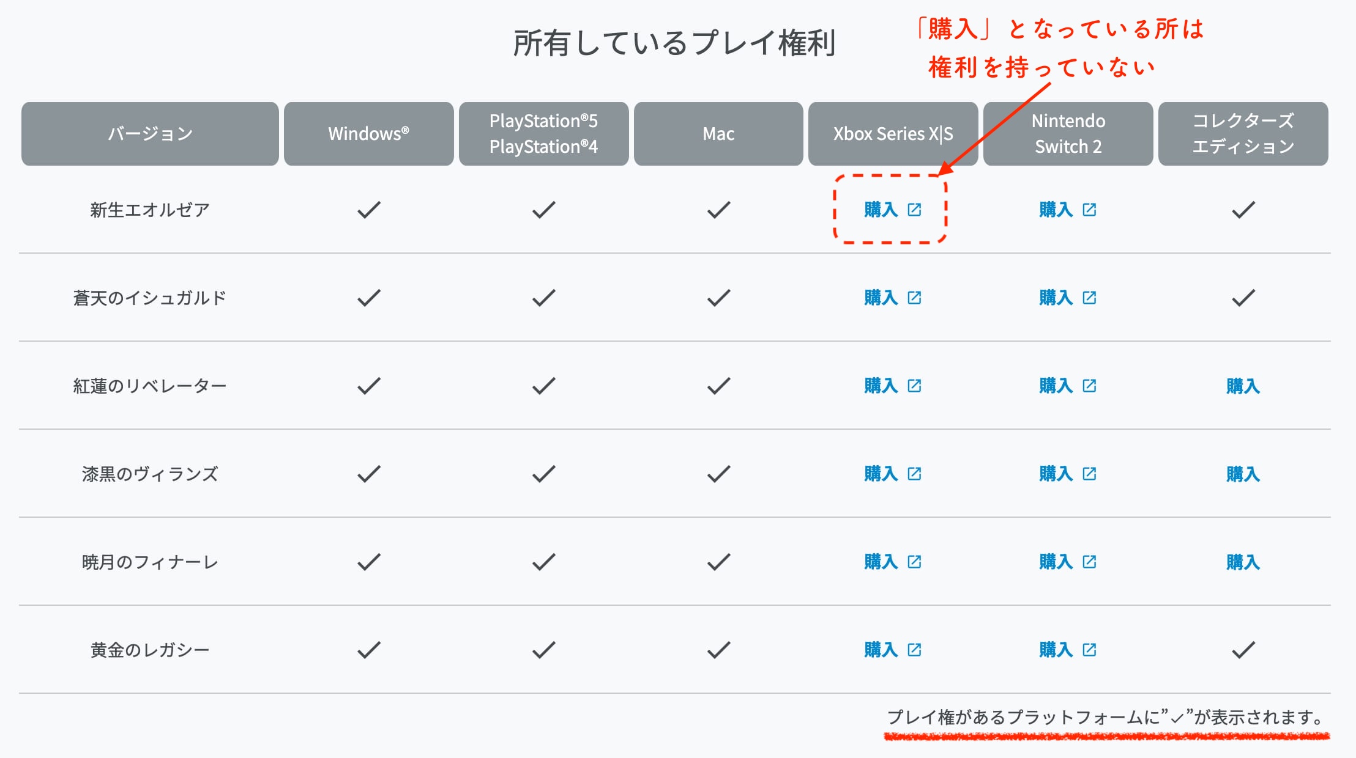The width and height of the screenshot is (1356, 758).
Task: Open external link icon for 漆黒のヴィランズ Xbox
Action: (914, 474)
